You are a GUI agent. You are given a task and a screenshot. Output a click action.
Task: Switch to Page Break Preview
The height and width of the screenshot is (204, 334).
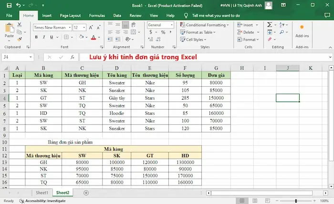click(268, 201)
